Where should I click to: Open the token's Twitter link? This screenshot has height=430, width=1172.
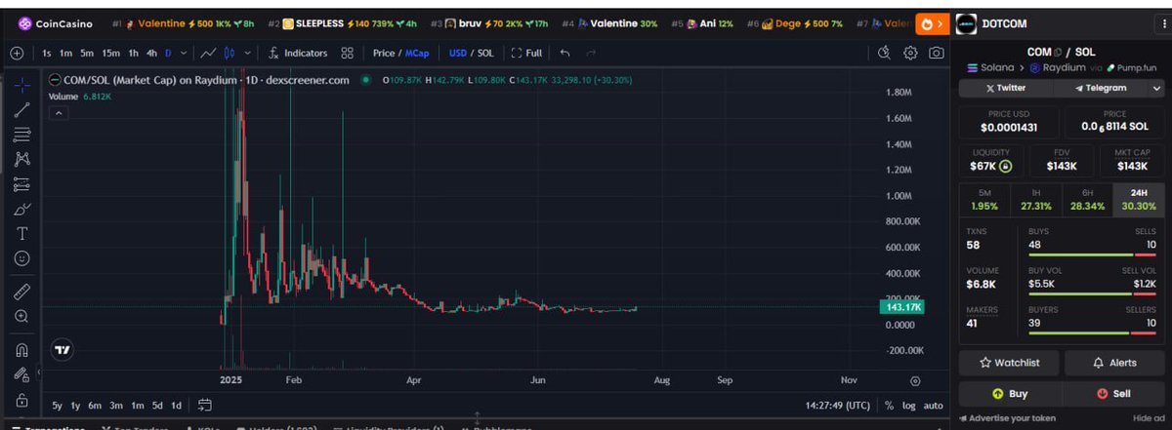tap(1006, 88)
